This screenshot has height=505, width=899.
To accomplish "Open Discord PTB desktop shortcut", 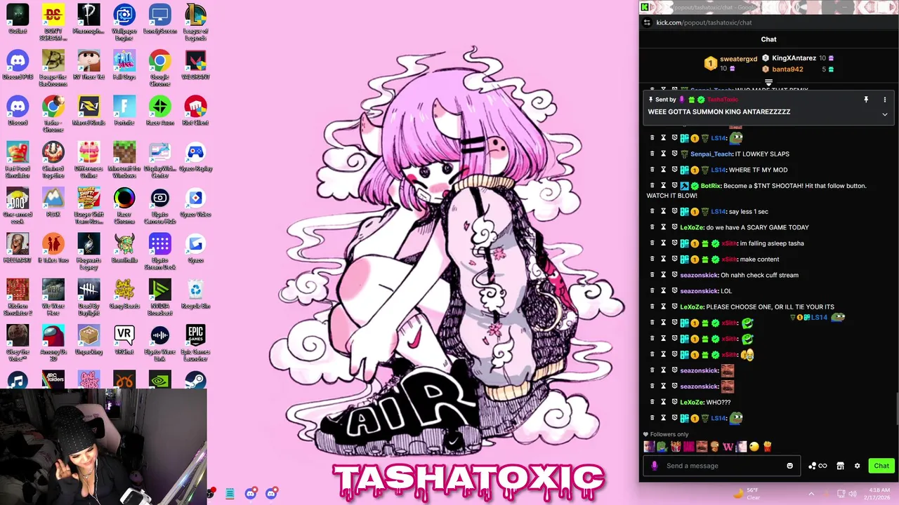I will 18,65.
